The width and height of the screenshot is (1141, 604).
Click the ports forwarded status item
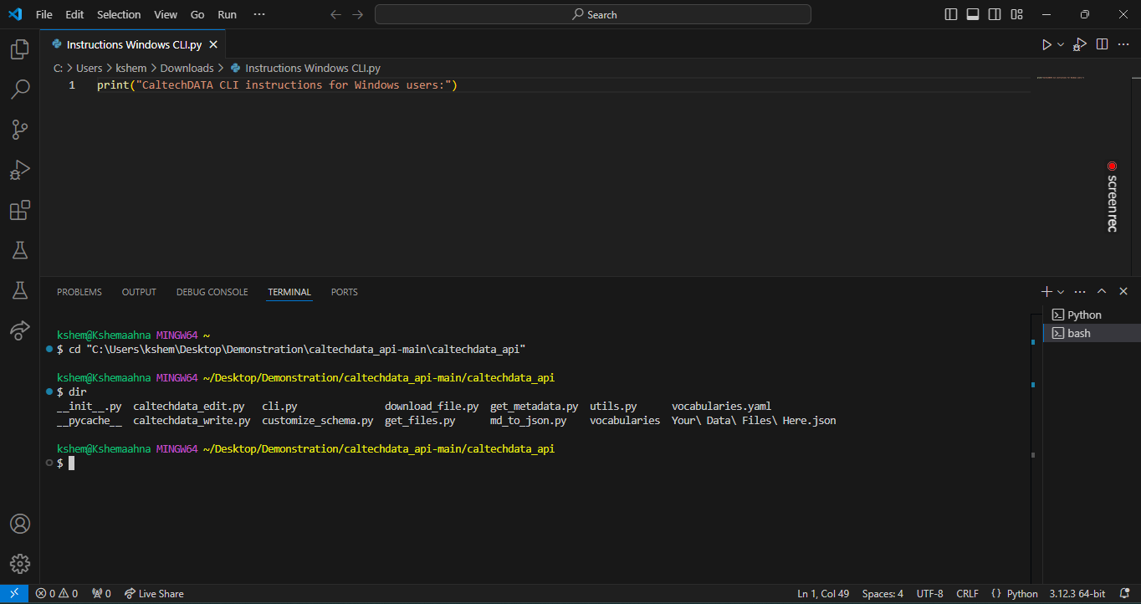[101, 593]
